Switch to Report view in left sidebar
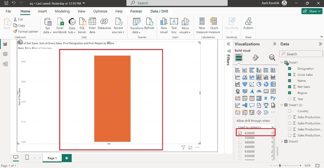This screenshot has height=168, width=324. click(5, 44)
